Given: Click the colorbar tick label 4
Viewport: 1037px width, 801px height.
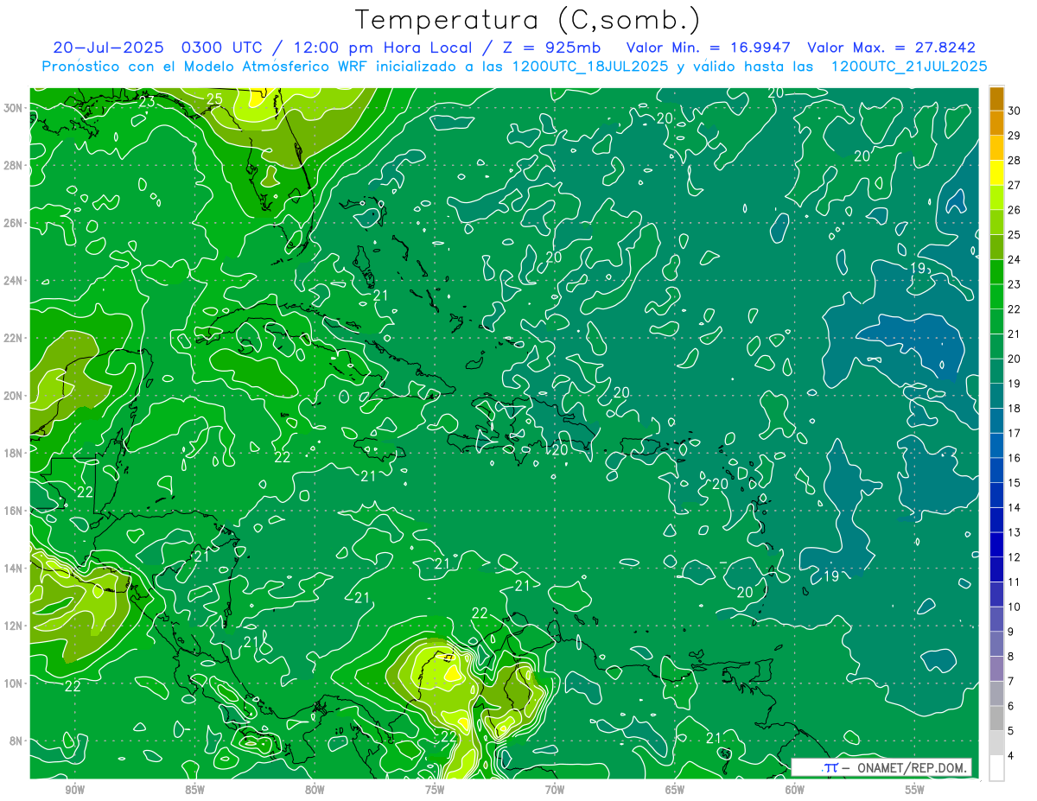Looking at the screenshot, I should (1011, 756).
